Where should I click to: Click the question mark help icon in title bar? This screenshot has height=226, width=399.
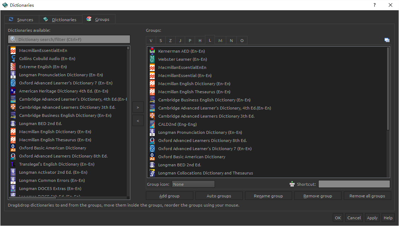click(x=374, y=5)
